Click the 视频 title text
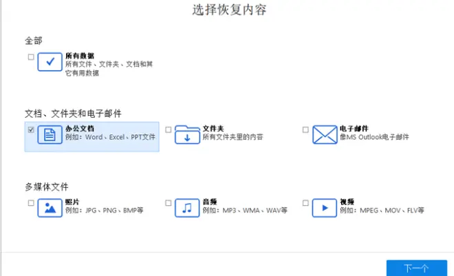The height and width of the screenshot is (276, 454). click(x=347, y=202)
